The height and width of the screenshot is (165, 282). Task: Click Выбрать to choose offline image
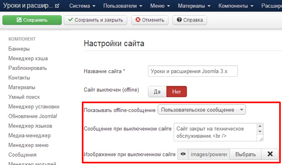(x=245, y=154)
